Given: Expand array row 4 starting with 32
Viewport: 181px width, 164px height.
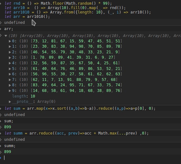Looking at the screenshot, I should coord(10,63).
